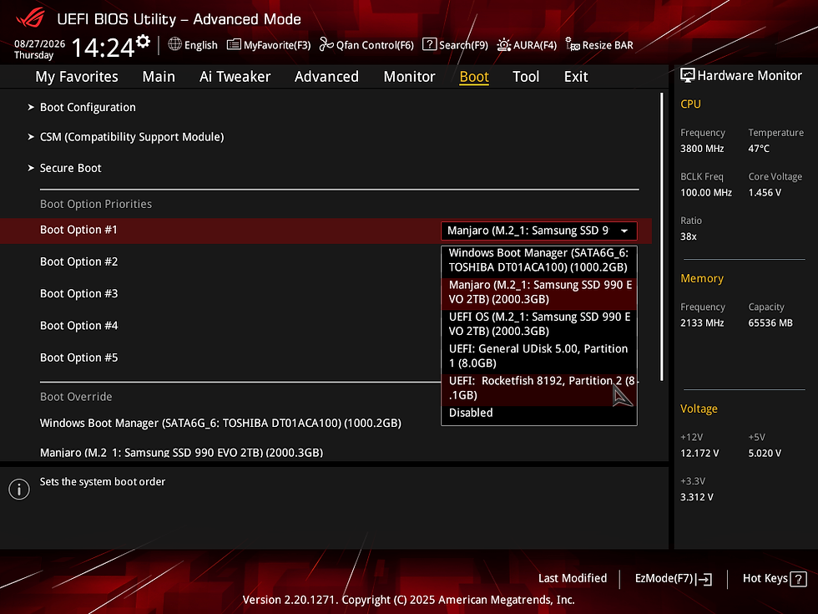
Task: Click the Boot Override heading
Action: [x=76, y=397]
